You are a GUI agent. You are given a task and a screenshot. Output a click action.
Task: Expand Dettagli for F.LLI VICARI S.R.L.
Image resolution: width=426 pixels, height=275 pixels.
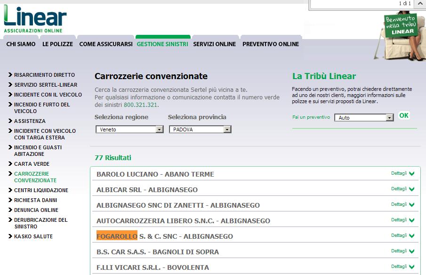click(402, 267)
